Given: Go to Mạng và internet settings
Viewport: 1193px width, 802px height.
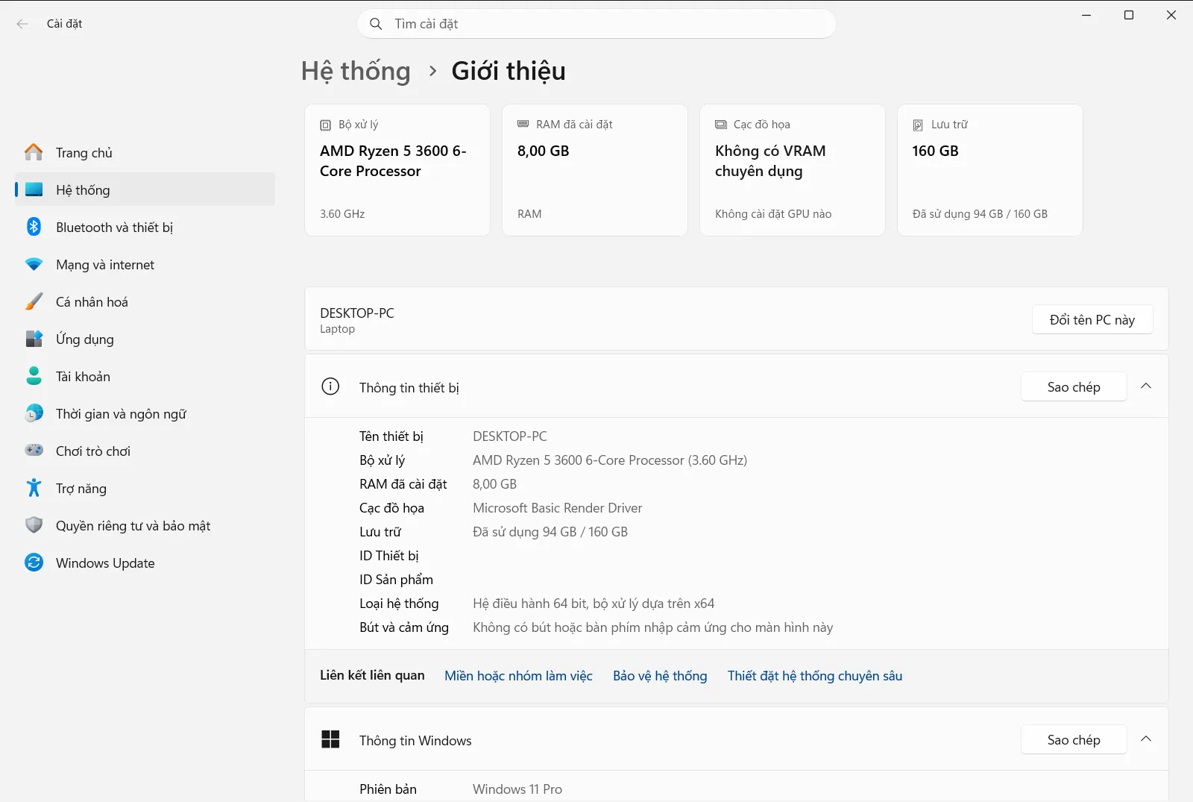Looking at the screenshot, I should [x=145, y=264].
